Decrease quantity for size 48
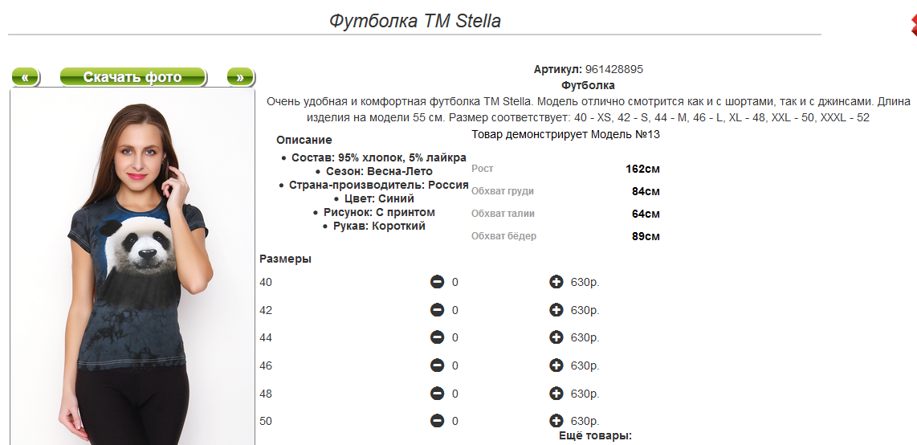This screenshot has height=445, width=917. (x=437, y=394)
